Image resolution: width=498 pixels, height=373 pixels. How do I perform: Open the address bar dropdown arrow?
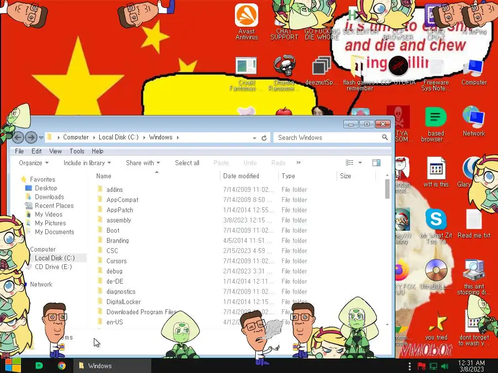pyautogui.click(x=254, y=138)
